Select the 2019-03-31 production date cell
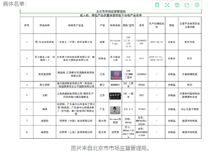The height and width of the screenshot is (156, 211). tap(156, 42)
